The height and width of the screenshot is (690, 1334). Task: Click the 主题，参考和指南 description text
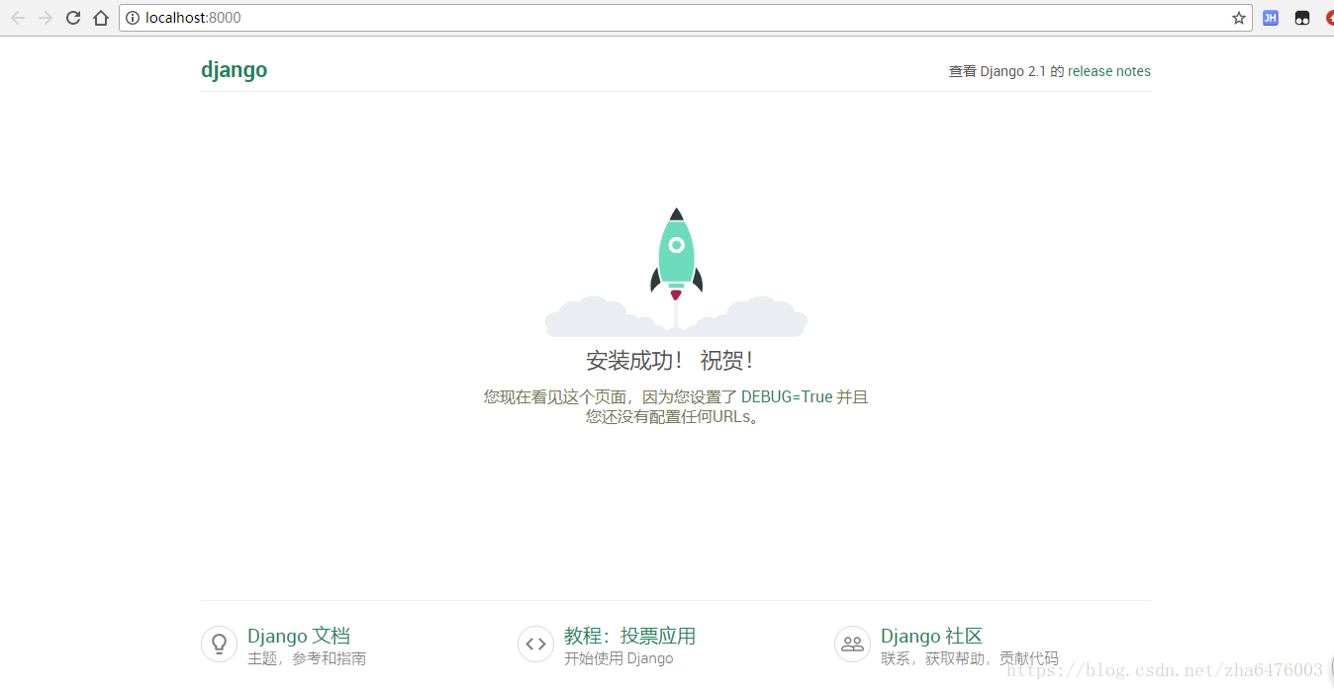pos(307,658)
